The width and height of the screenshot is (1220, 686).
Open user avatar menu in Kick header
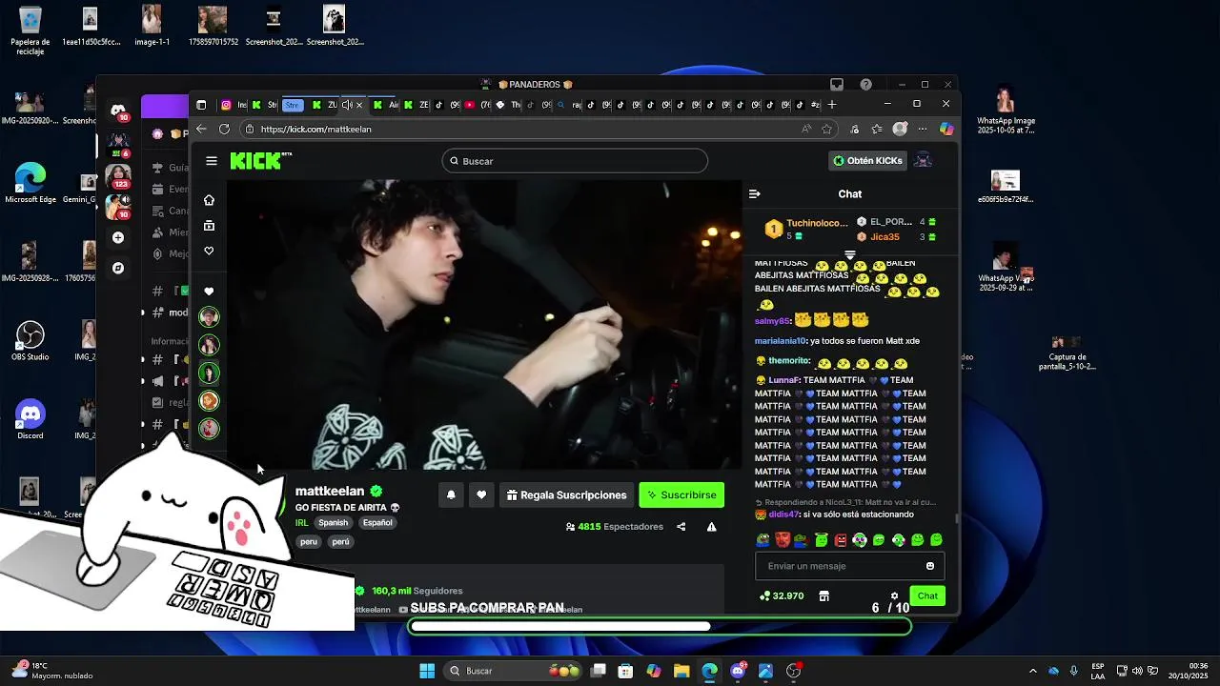tap(923, 160)
